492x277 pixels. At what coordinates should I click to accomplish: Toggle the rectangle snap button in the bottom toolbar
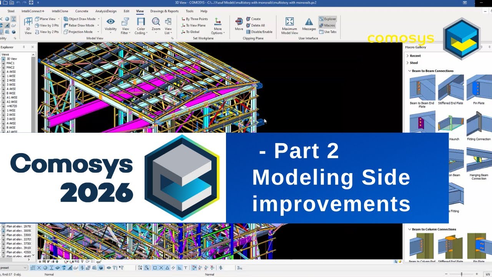pos(155,268)
